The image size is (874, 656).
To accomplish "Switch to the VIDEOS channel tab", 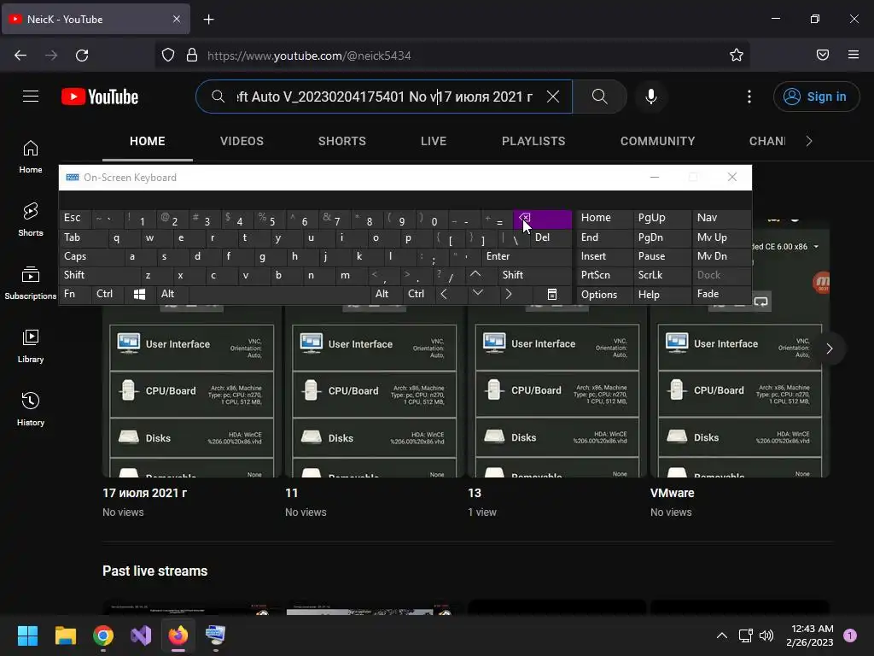I will click(242, 141).
